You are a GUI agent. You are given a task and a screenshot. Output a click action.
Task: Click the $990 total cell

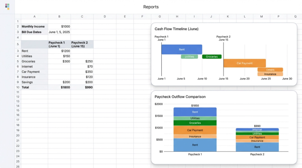click(x=82, y=87)
